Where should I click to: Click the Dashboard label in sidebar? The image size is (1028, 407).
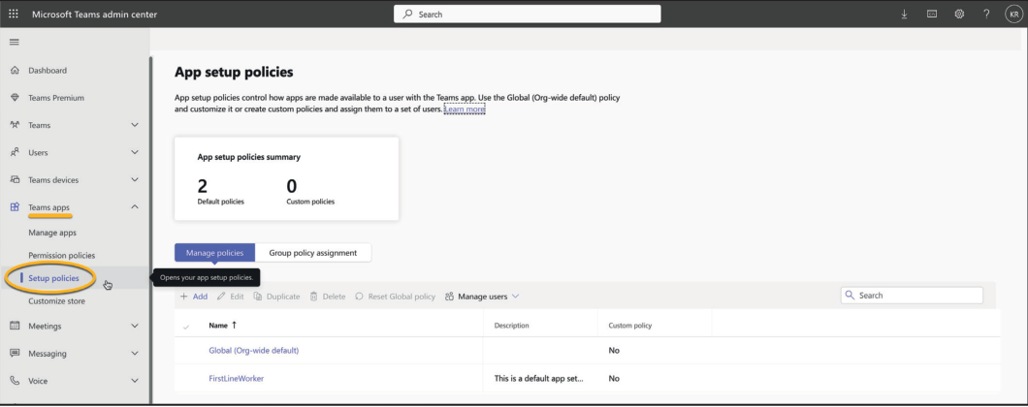coord(48,70)
